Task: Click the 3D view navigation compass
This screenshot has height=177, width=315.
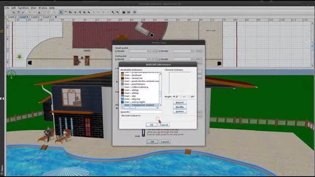Action: click(x=11, y=75)
